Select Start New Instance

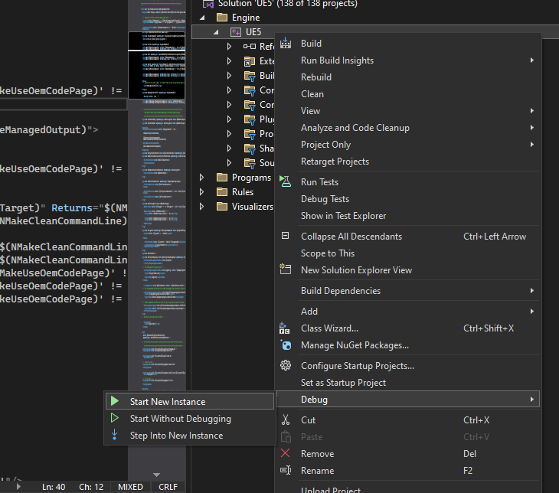[190, 401]
